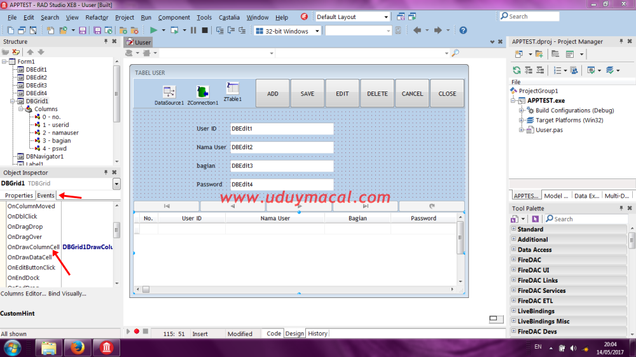The height and width of the screenshot is (357, 636).
Task: Open the 32-bit Windows platform dropdown
Action: pos(317,30)
